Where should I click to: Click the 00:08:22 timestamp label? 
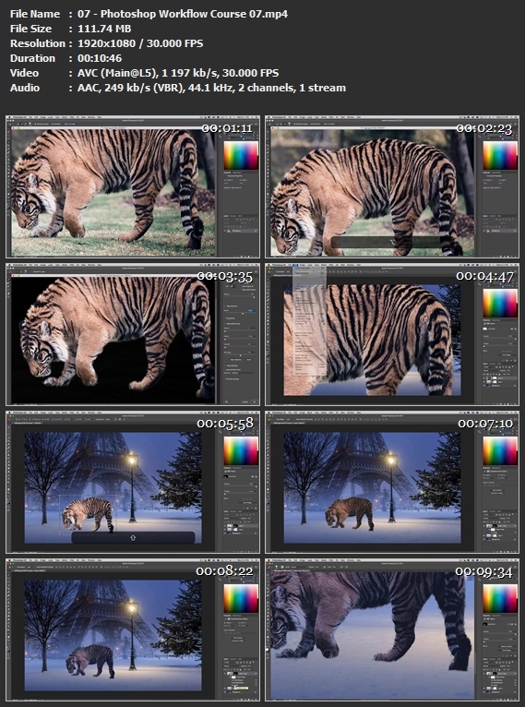point(224,570)
